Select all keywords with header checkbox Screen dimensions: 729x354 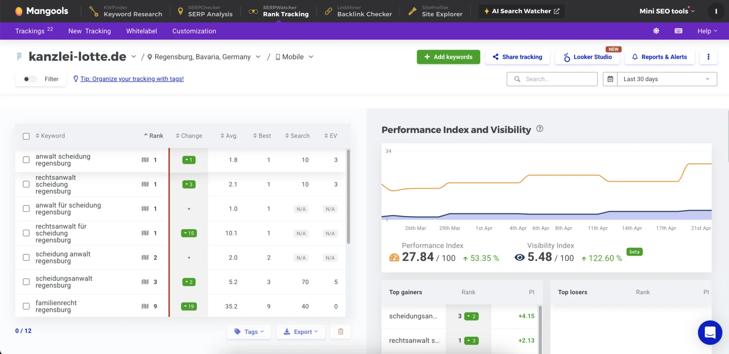[x=26, y=136]
